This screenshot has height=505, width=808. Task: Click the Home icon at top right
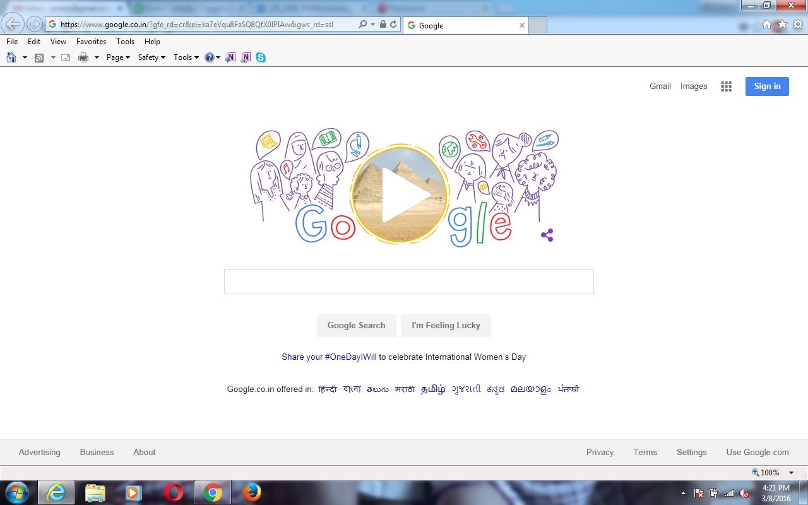767,25
